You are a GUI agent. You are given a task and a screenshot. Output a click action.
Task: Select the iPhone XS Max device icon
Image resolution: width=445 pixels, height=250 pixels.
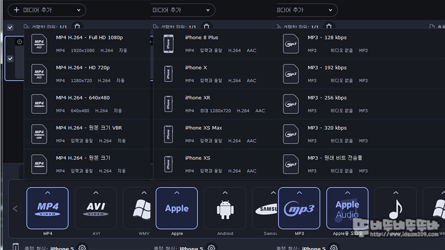pyautogui.click(x=168, y=134)
